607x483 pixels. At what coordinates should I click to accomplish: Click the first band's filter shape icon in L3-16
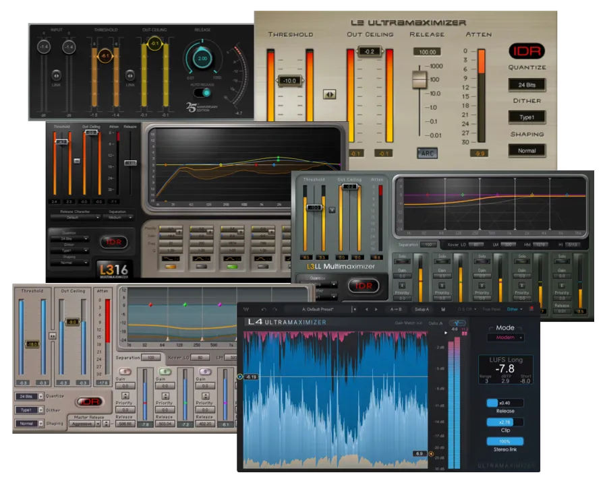[x=171, y=258]
